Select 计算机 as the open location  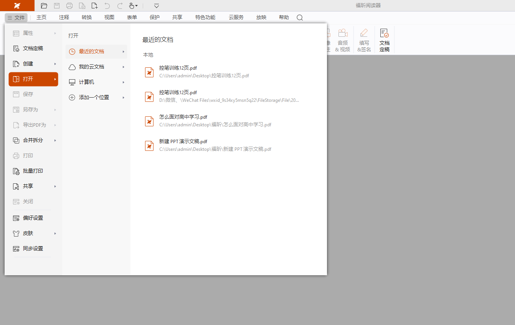(86, 82)
